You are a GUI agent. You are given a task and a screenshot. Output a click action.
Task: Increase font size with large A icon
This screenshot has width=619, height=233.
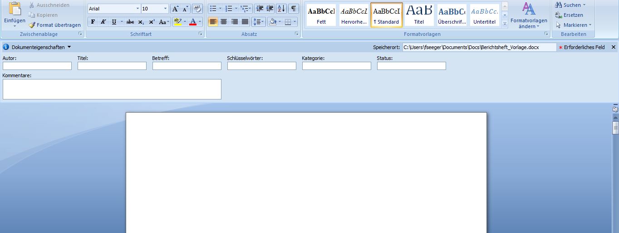click(x=175, y=9)
